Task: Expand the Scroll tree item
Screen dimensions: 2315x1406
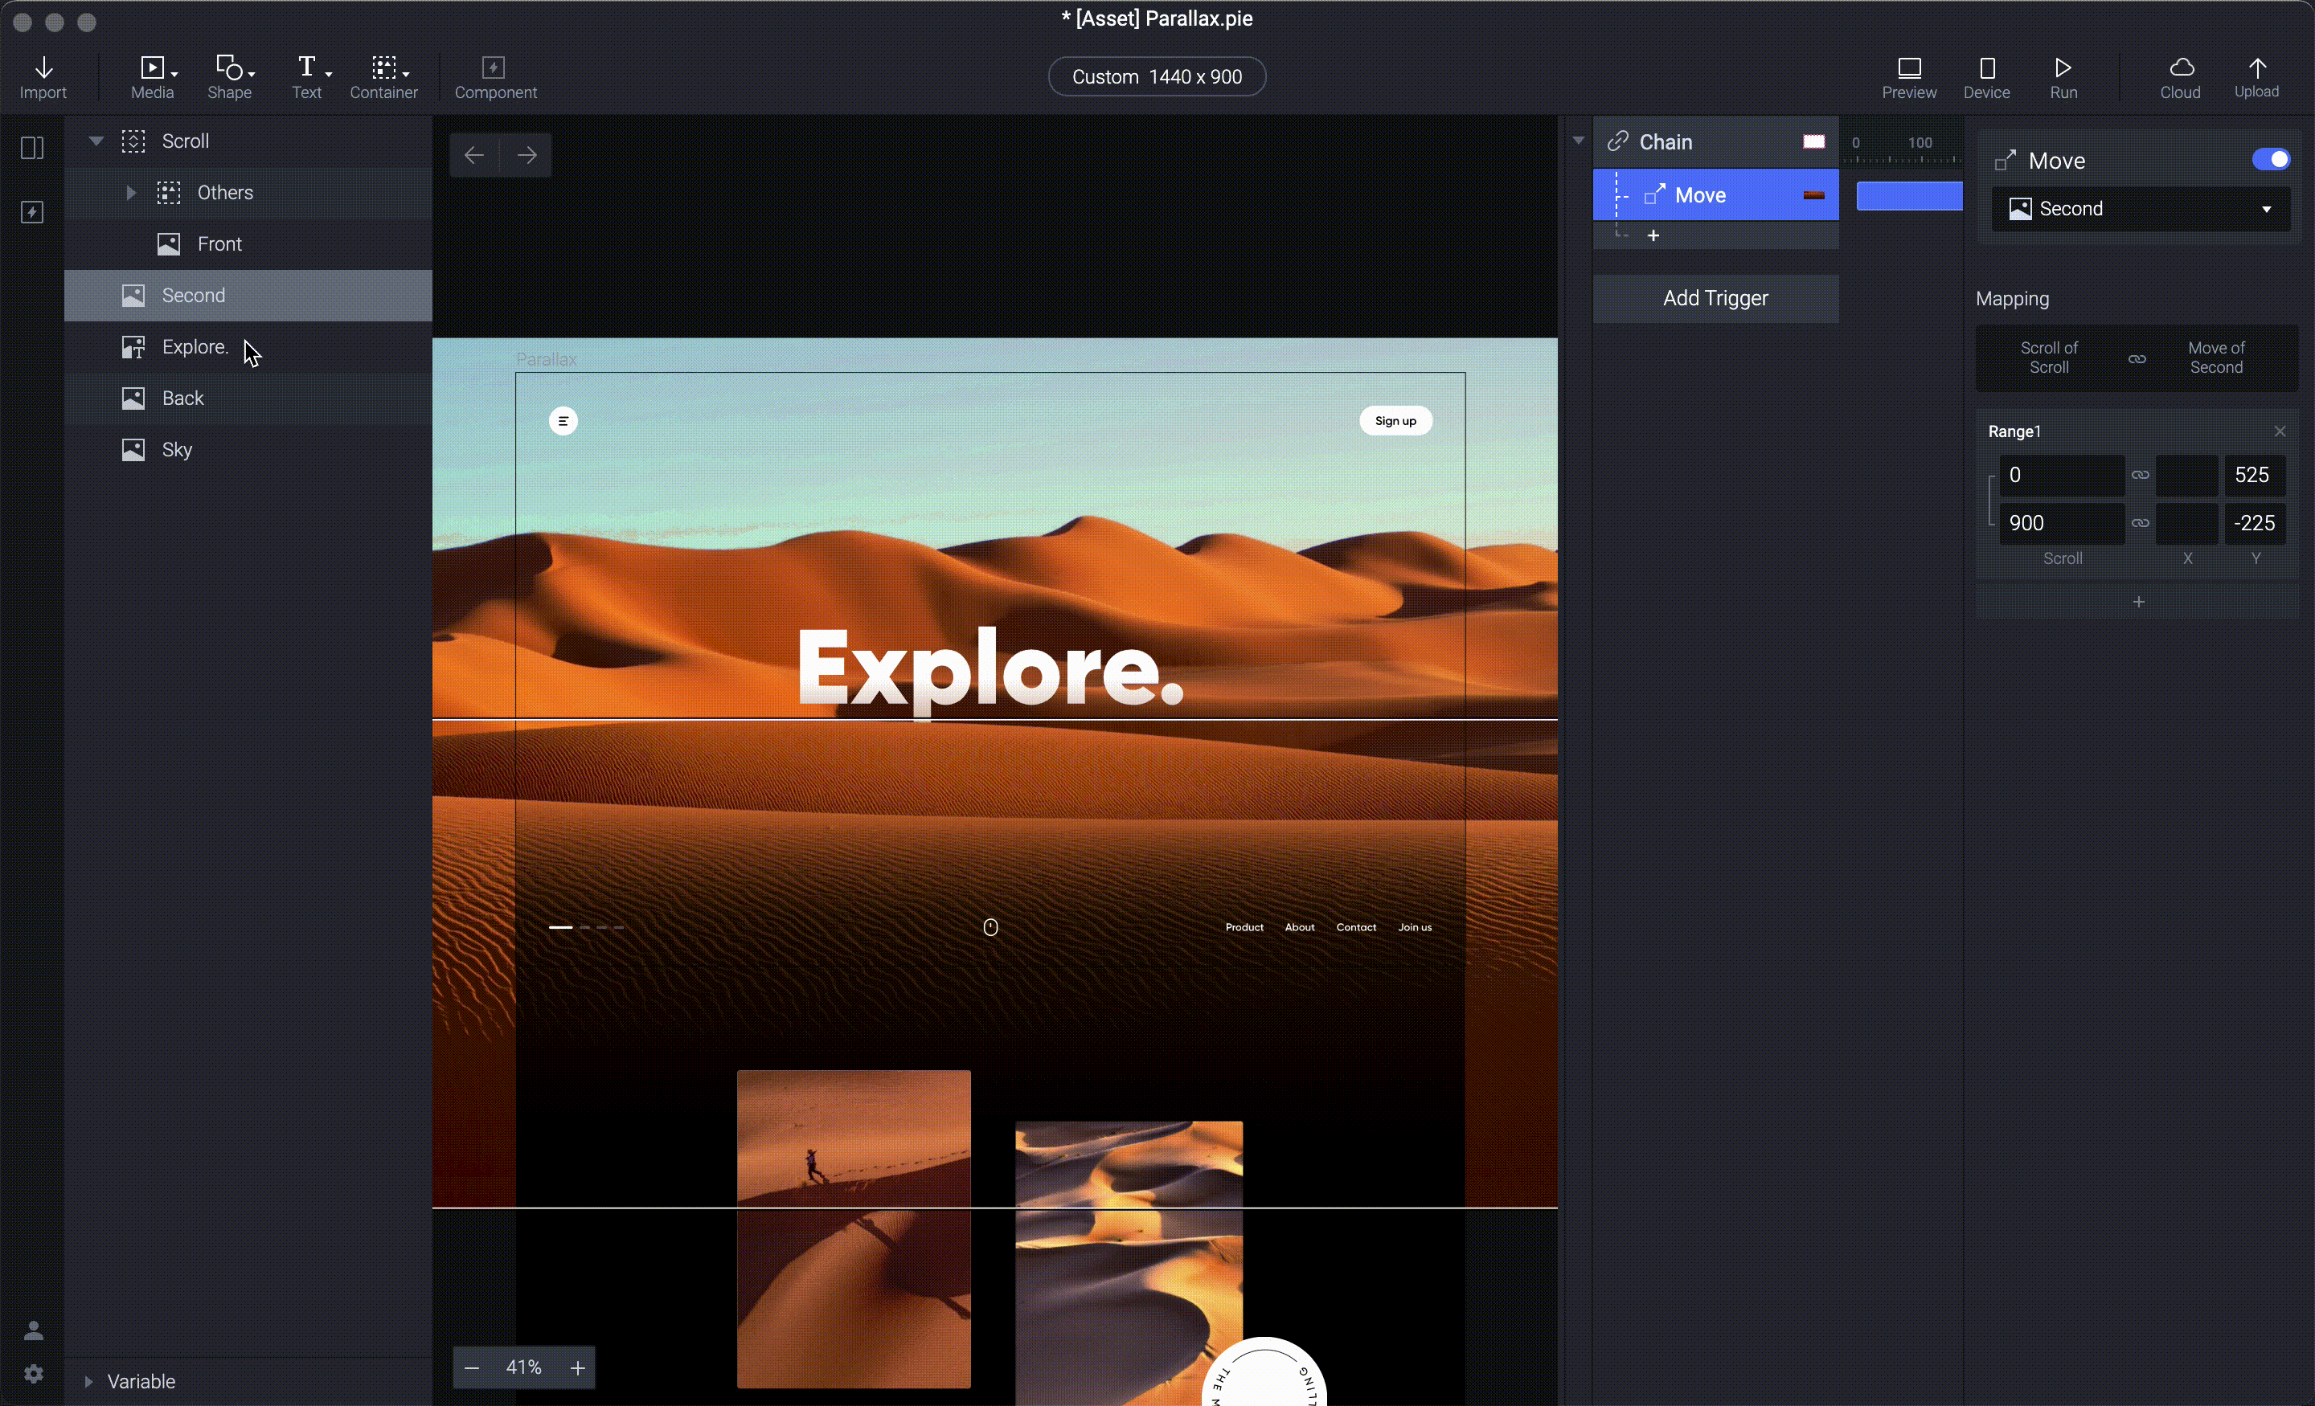Action: 94,141
